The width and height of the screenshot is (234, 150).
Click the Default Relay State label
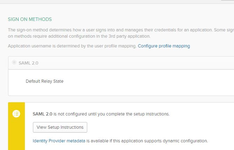44,81
